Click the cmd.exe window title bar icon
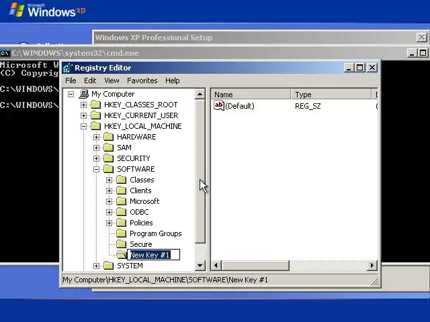Screen dimensions: 430x322 (5, 53)
